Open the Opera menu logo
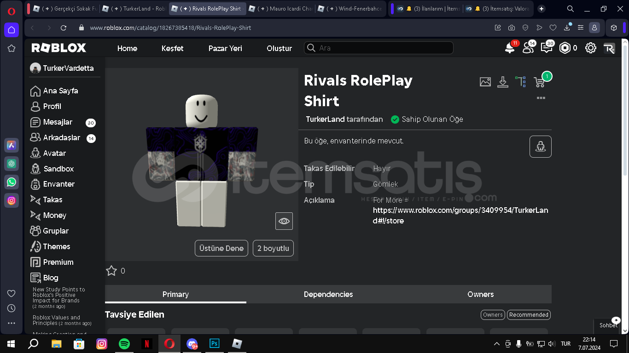Screen dimensions: 629x353 [x=12, y=11]
